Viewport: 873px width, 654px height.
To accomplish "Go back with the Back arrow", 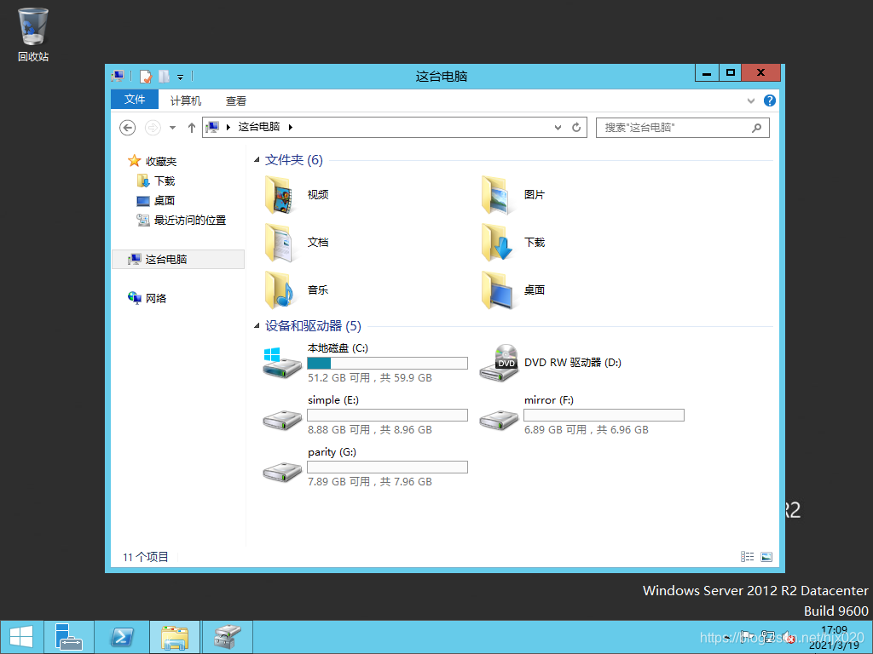I will point(128,128).
